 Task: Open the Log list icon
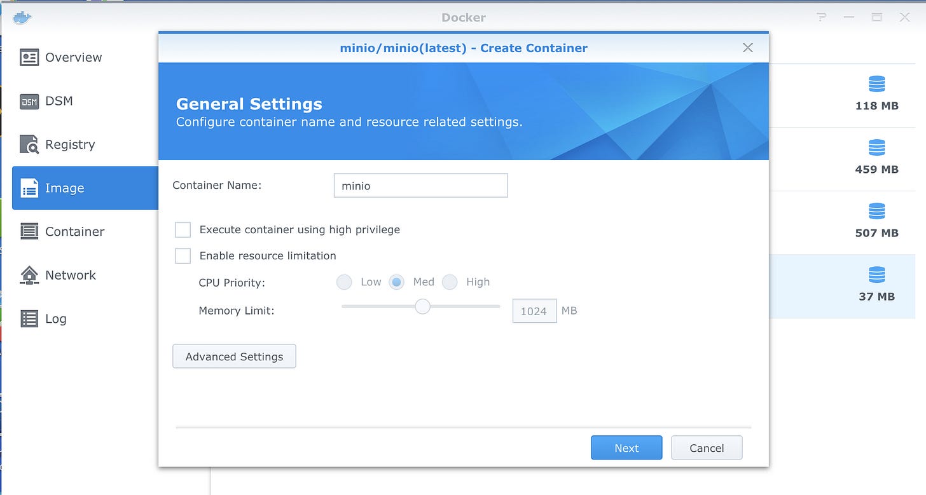coord(29,318)
